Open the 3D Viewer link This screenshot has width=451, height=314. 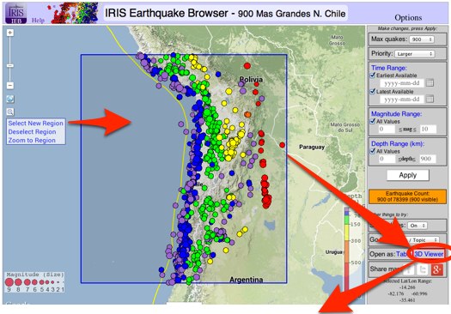coord(429,254)
